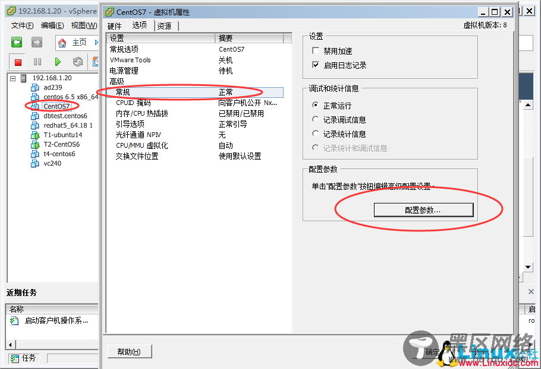
Task: Click the 摘要 column header
Action: [x=250, y=38]
